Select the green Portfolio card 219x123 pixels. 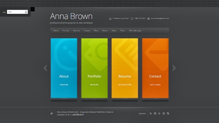pos(95,68)
